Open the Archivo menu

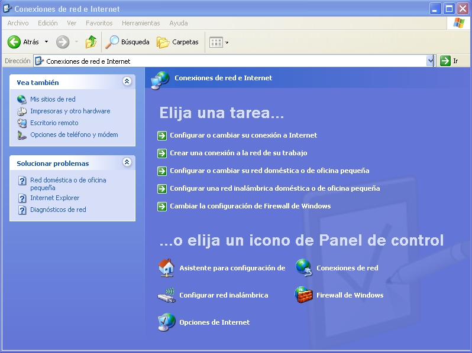click(x=18, y=23)
